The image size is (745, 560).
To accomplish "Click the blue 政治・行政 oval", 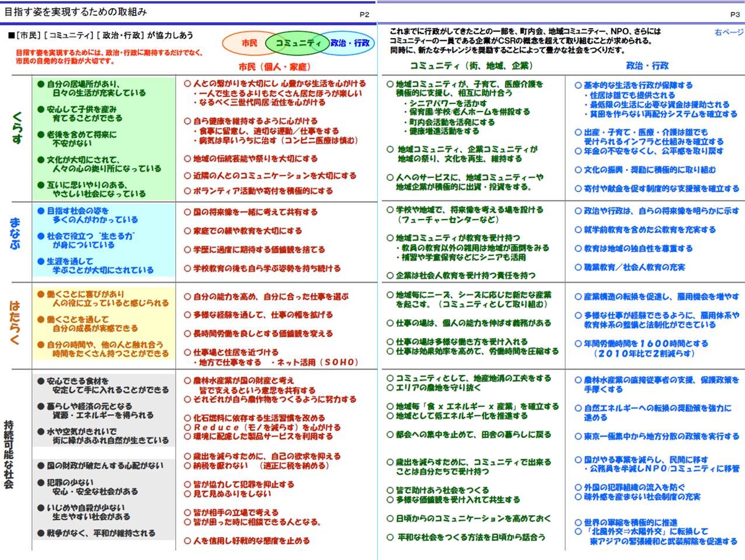I will coord(349,43).
